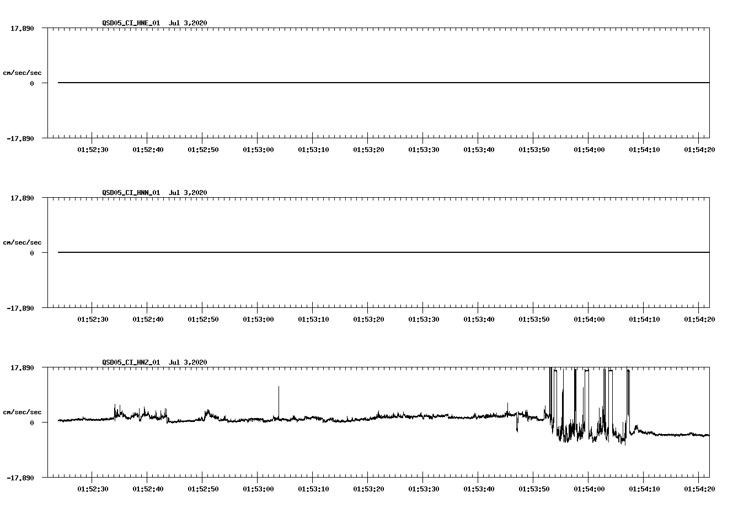The height and width of the screenshot is (509, 749).
Task: Select the 01:53:20 timestamp under HNZ plot
Action: 368,489
